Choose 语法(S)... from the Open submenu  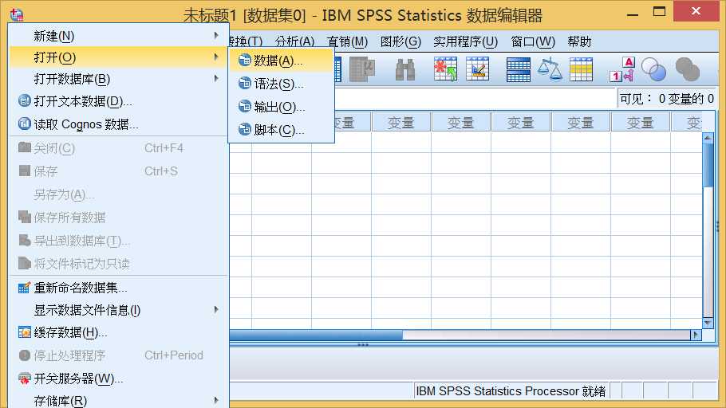281,84
